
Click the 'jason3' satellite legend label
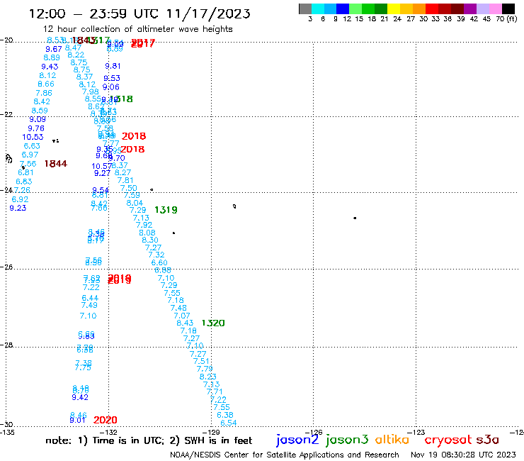(347, 440)
